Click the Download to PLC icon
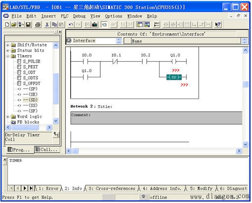The image size is (252, 203). pyautogui.click(x=95, y=25)
